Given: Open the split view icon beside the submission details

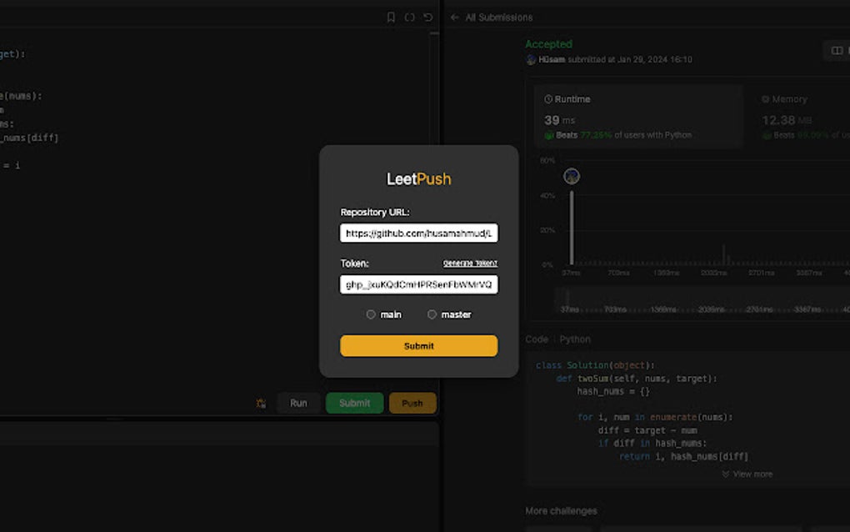Looking at the screenshot, I should 836,50.
